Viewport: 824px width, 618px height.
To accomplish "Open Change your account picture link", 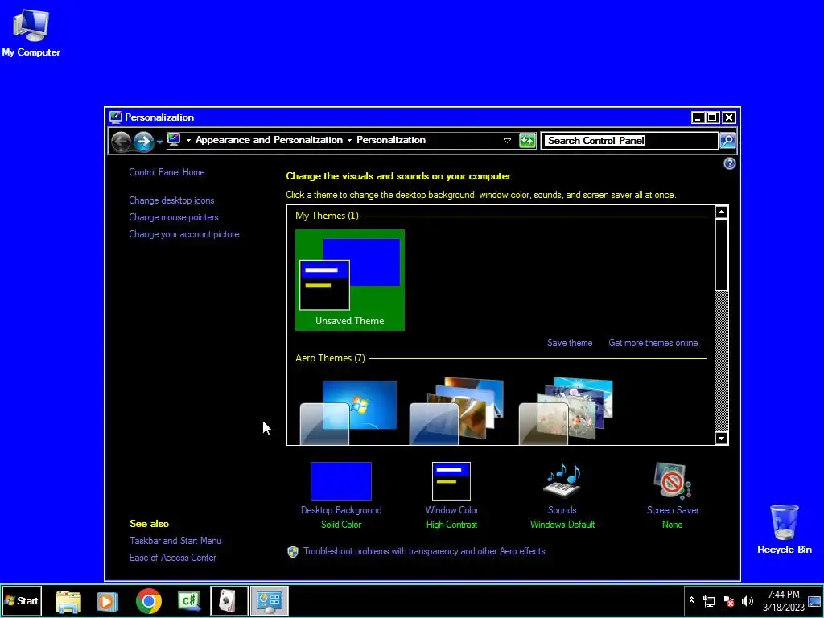I will (x=184, y=234).
